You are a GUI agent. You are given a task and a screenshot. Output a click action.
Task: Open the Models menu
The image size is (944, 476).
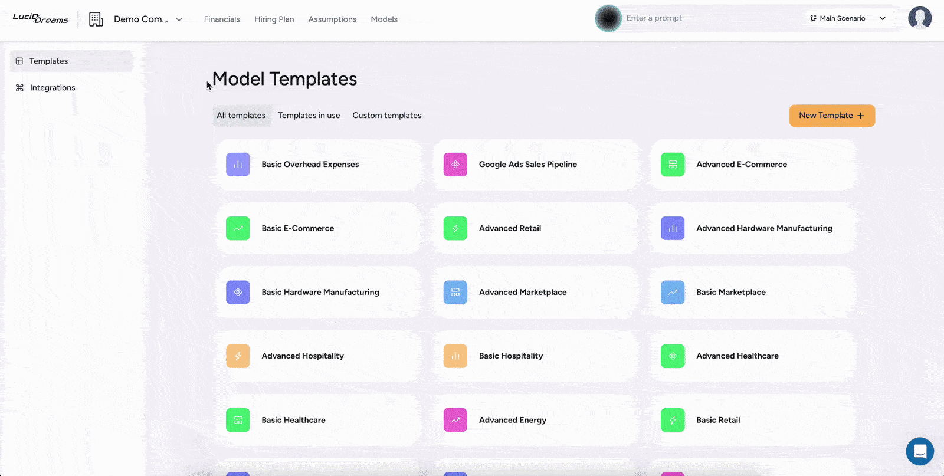(384, 19)
